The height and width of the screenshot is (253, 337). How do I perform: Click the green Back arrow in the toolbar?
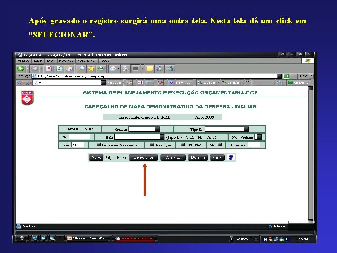(21, 68)
